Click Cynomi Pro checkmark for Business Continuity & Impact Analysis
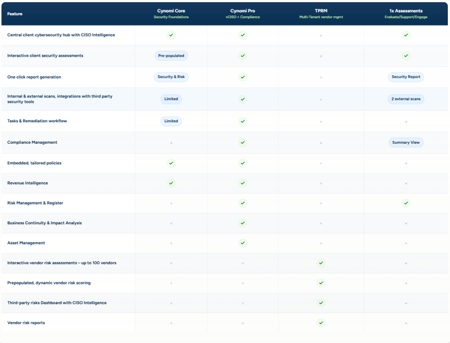The width and height of the screenshot is (450, 343). coord(243,223)
